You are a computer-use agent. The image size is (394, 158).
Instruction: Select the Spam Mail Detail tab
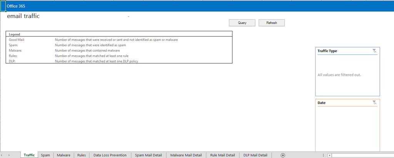[148, 155]
